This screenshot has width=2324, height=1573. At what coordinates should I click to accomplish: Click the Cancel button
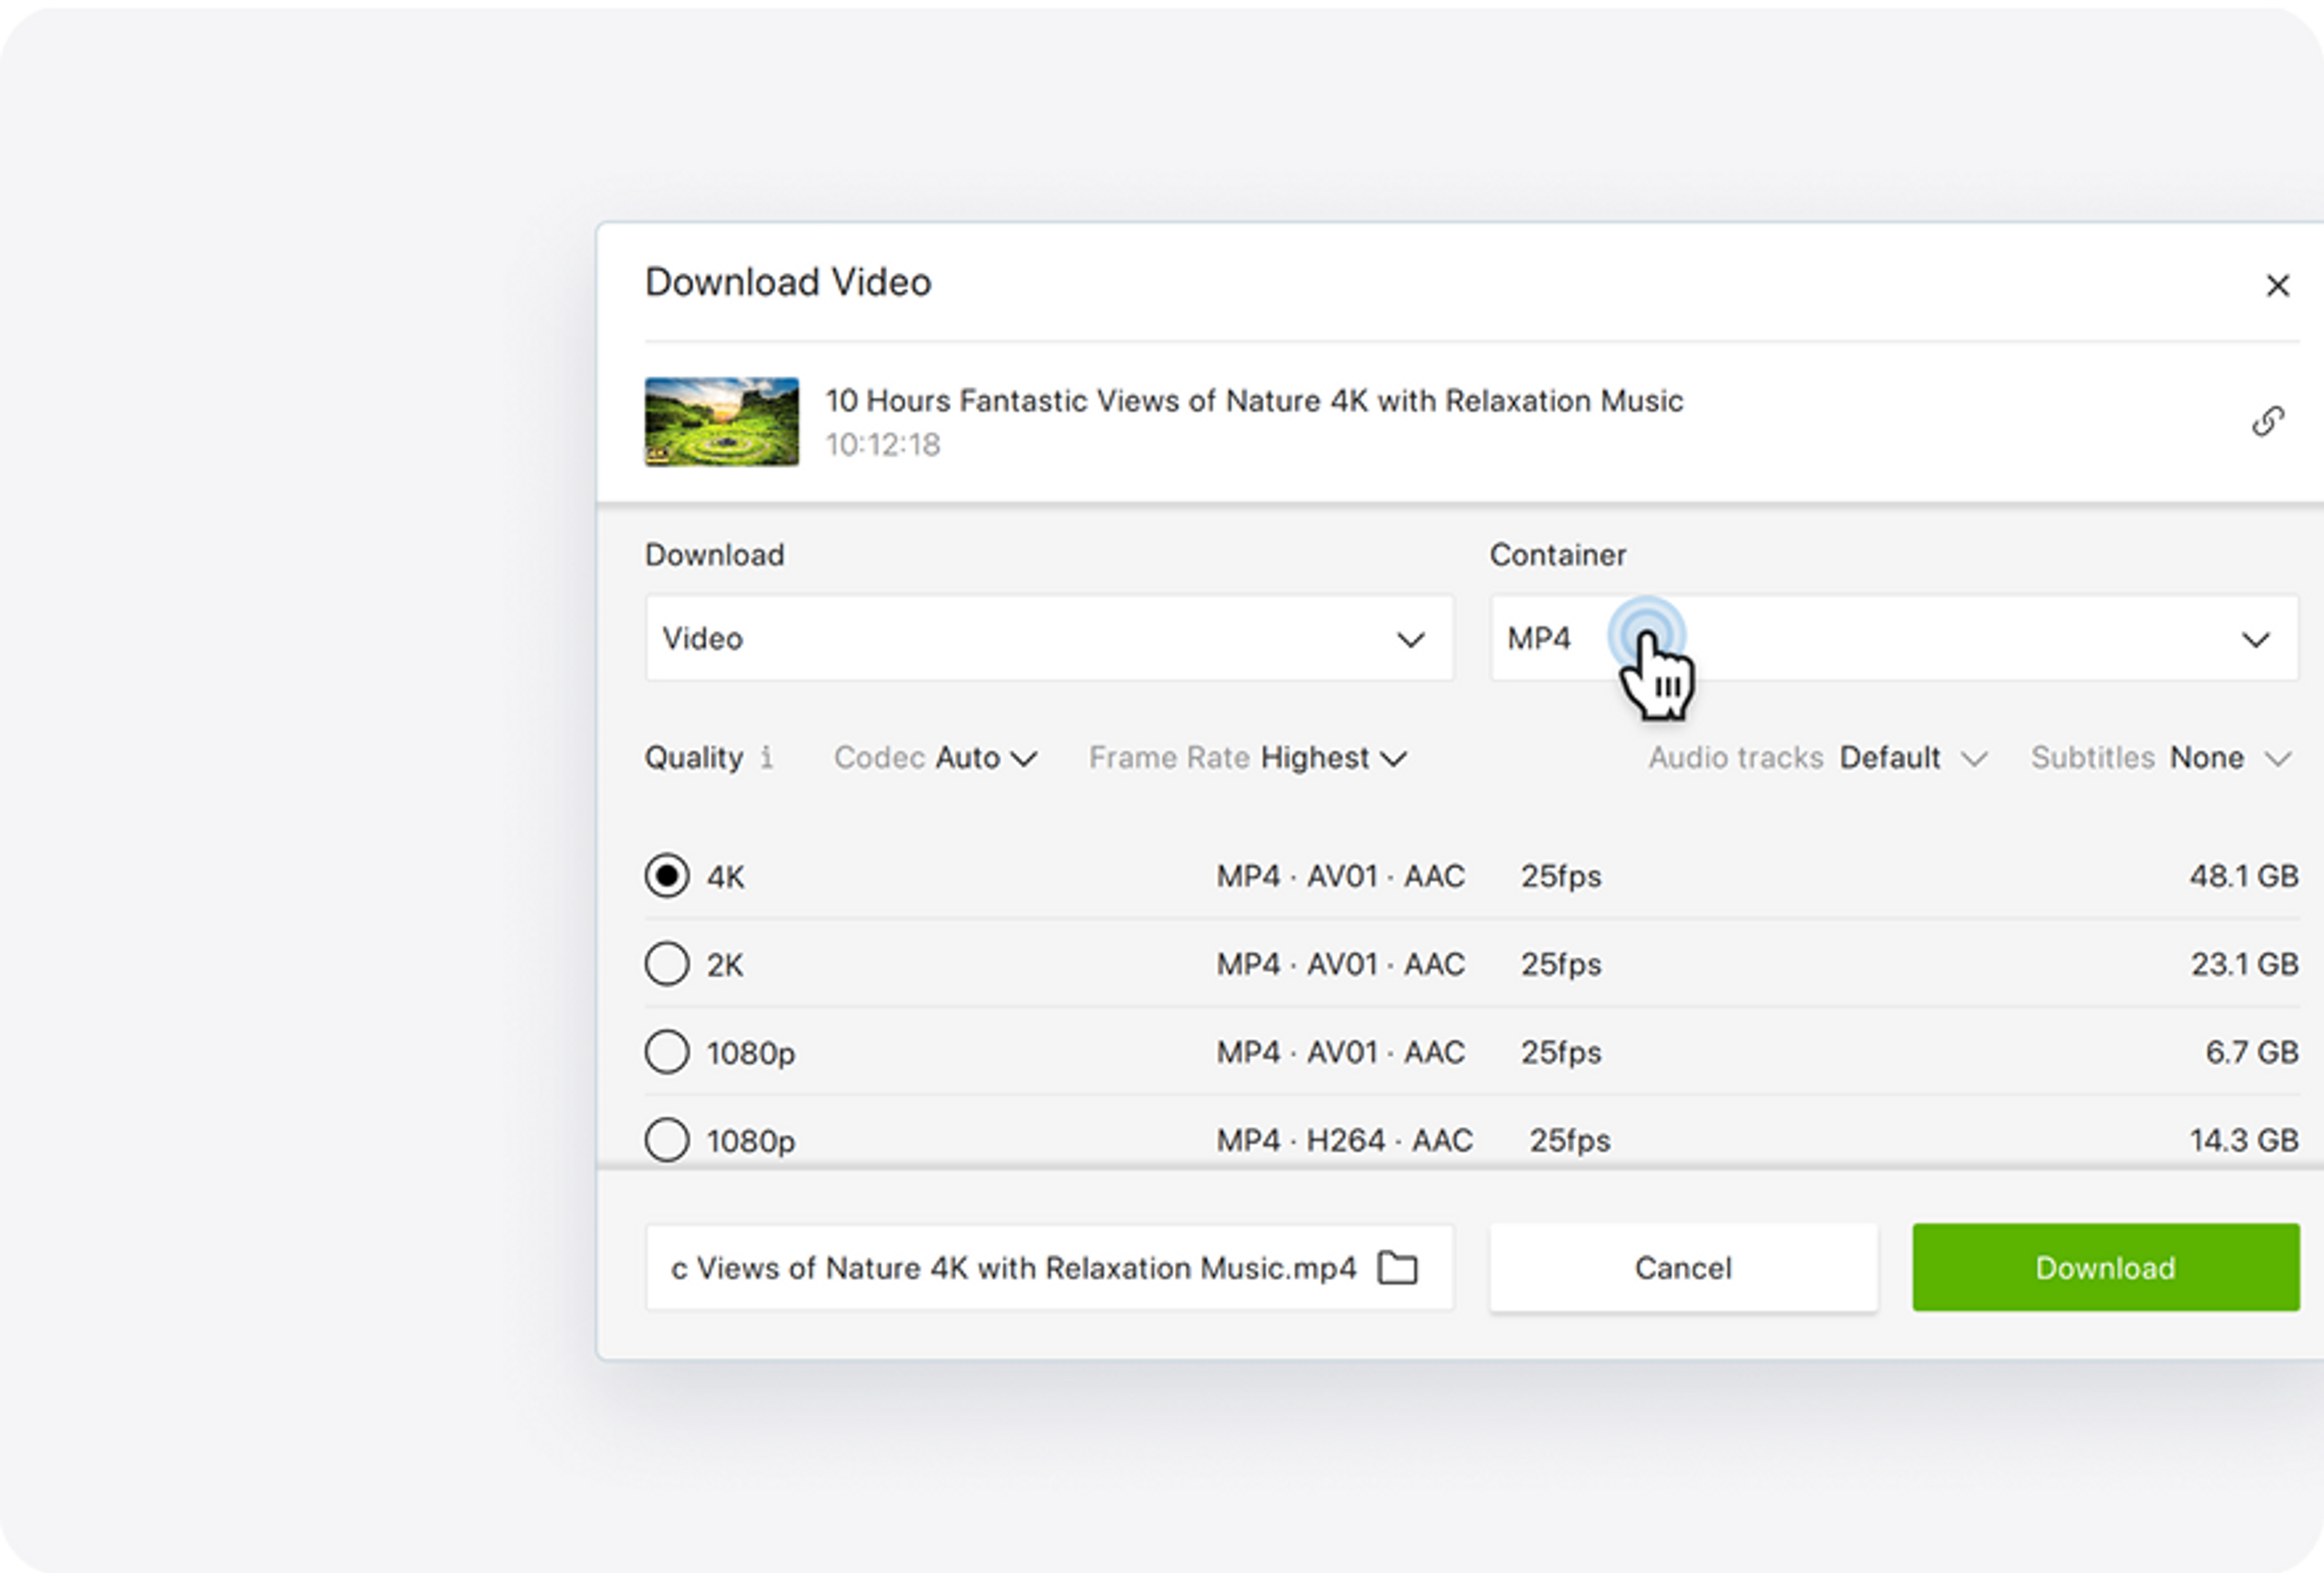click(1683, 1267)
